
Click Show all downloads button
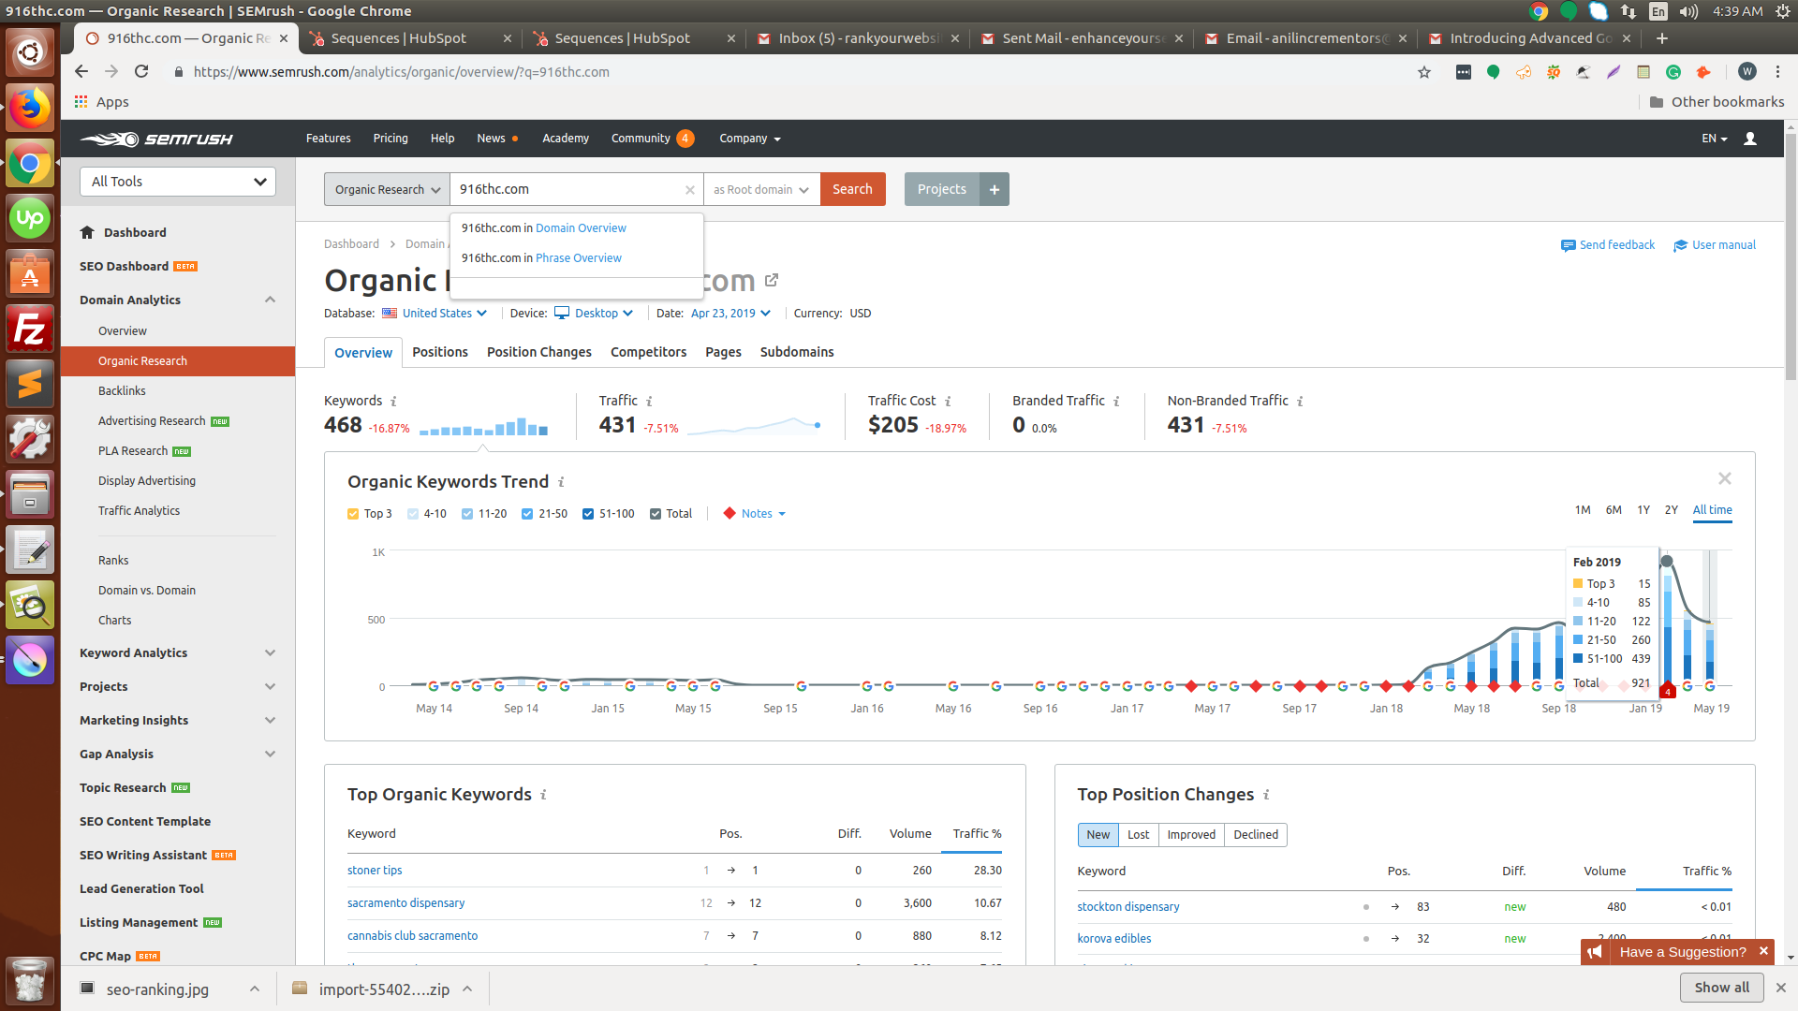click(x=1721, y=988)
